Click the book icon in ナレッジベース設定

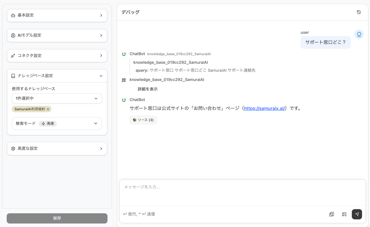tap(13, 76)
